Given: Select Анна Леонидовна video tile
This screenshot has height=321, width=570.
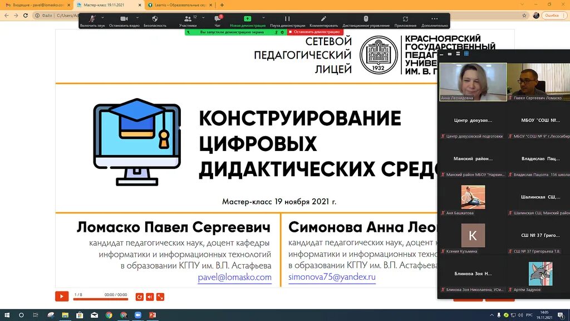Looking at the screenshot, I should [x=473, y=82].
